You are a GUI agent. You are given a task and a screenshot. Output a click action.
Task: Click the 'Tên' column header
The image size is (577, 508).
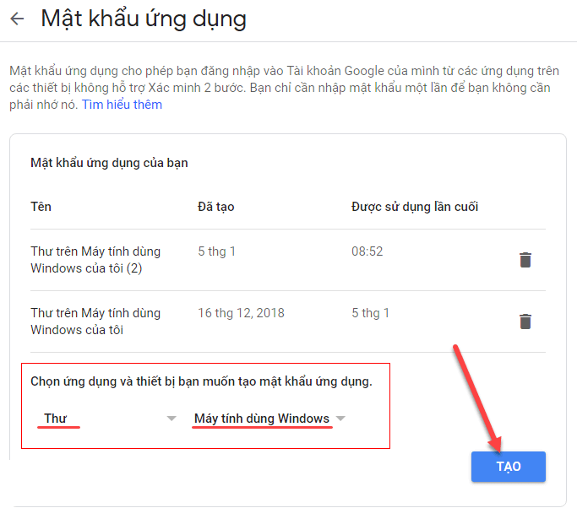coord(41,207)
